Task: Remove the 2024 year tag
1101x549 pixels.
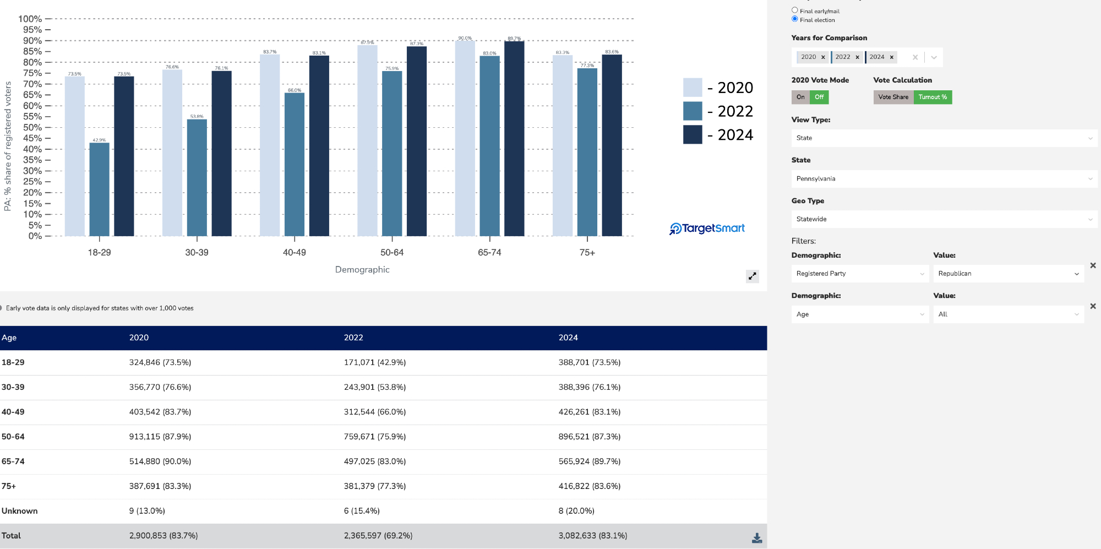Action: (x=891, y=57)
